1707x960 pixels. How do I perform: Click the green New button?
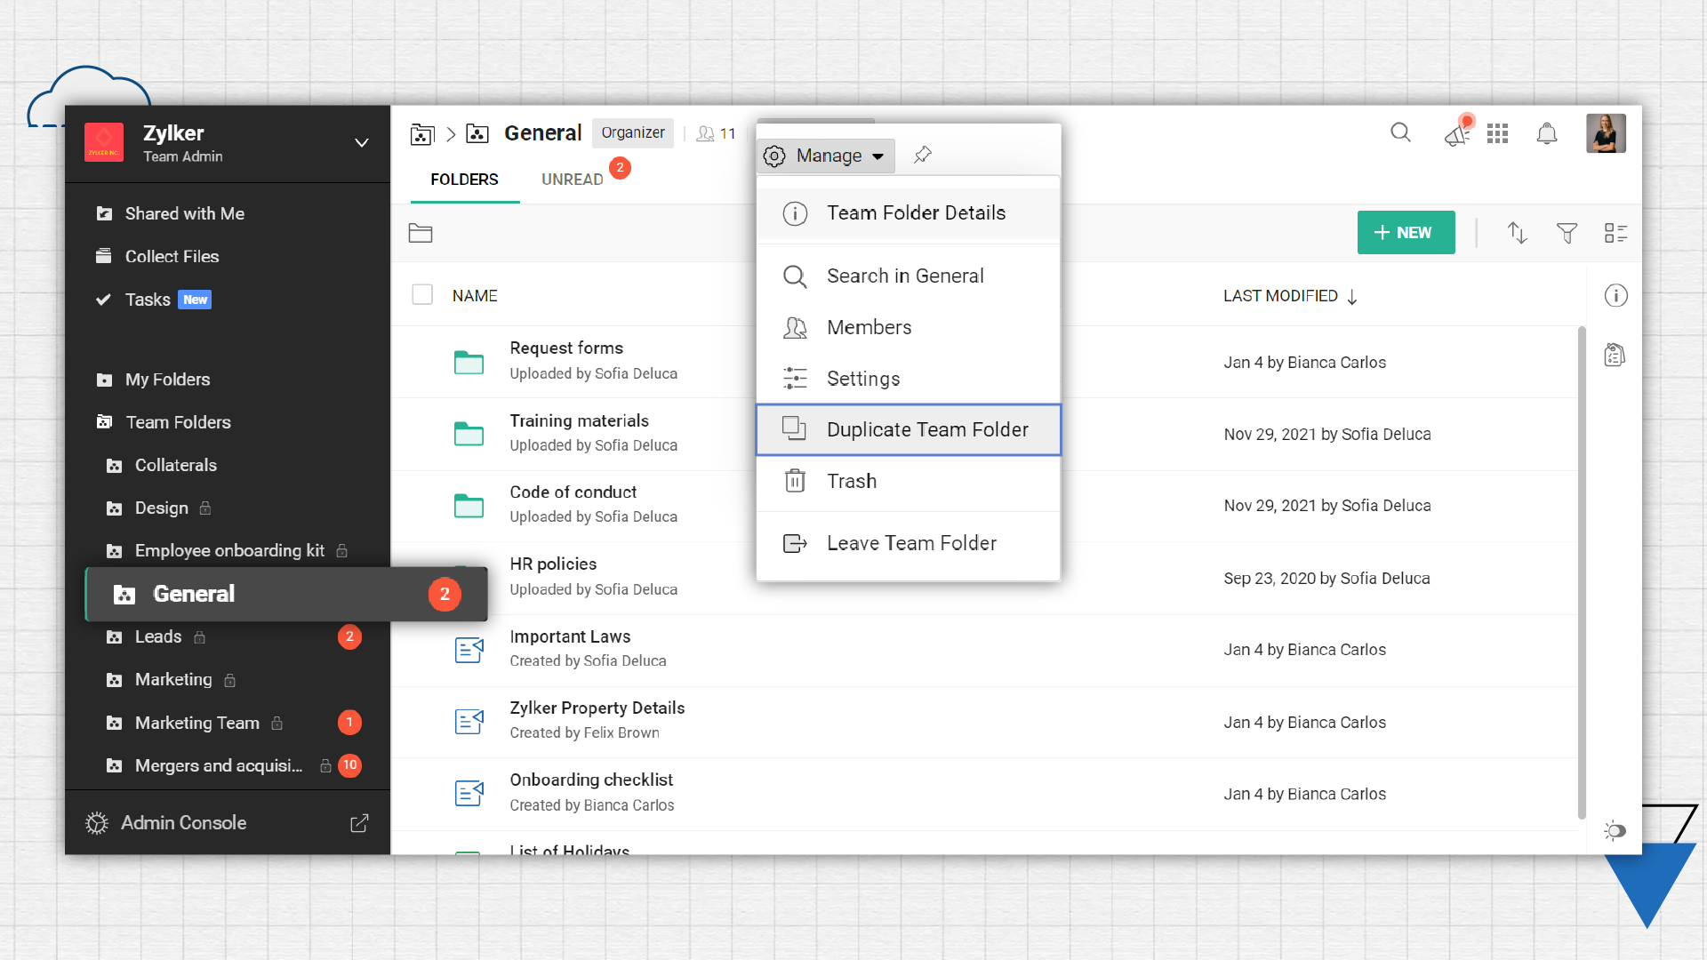[1406, 233]
